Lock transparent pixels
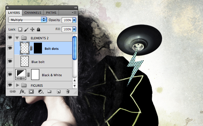The height and width of the screenshot is (126, 203). (x=20, y=29)
